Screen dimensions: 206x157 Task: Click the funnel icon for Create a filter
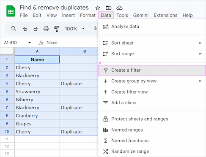pyautogui.click(x=106, y=70)
